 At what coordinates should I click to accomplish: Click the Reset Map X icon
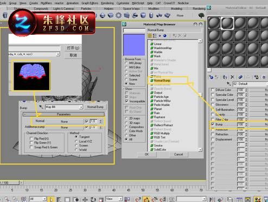[x=232, y=77]
